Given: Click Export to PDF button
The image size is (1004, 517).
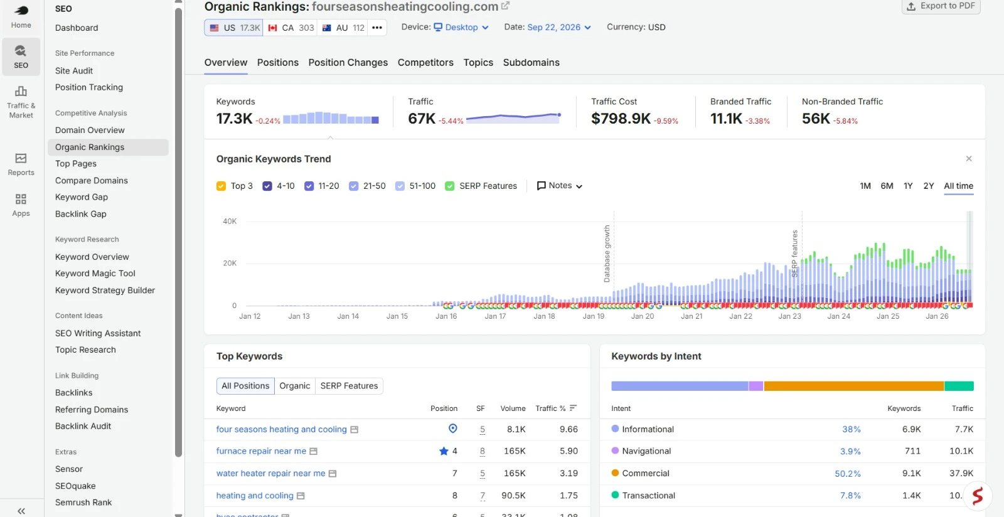Looking at the screenshot, I should point(941,6).
